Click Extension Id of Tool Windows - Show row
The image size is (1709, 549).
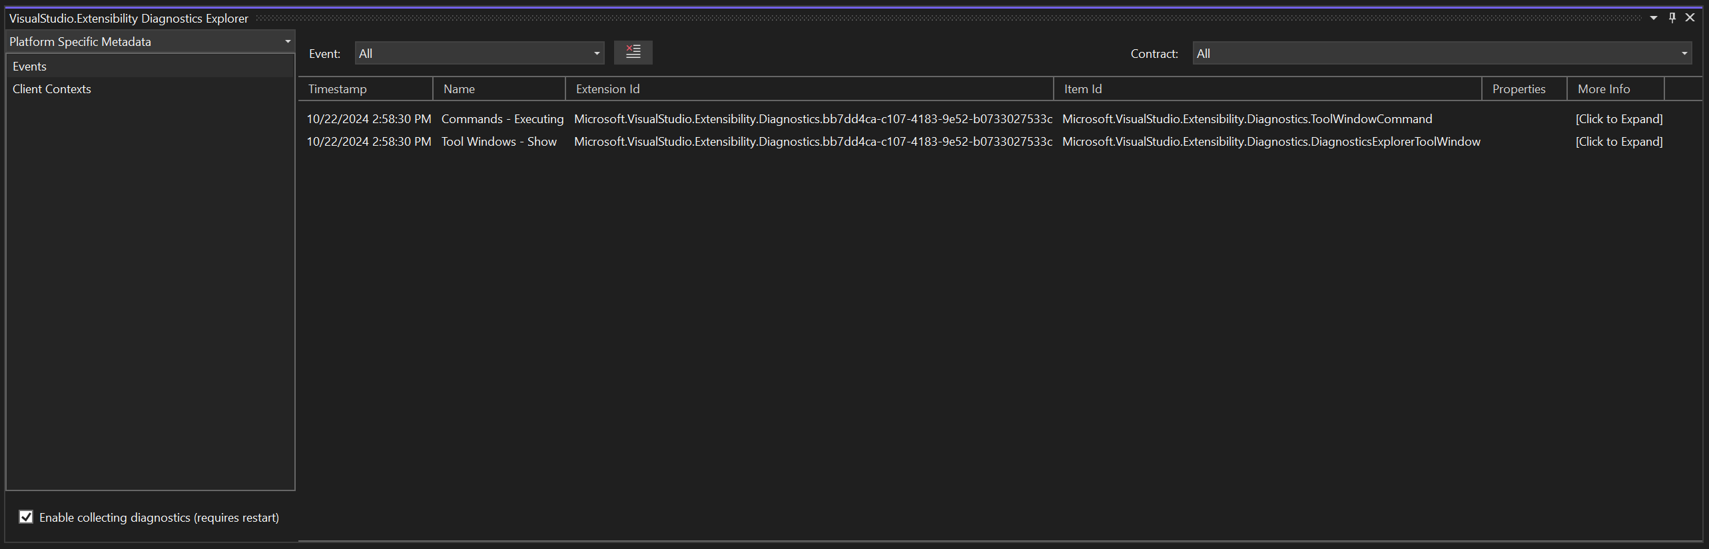[x=813, y=142]
